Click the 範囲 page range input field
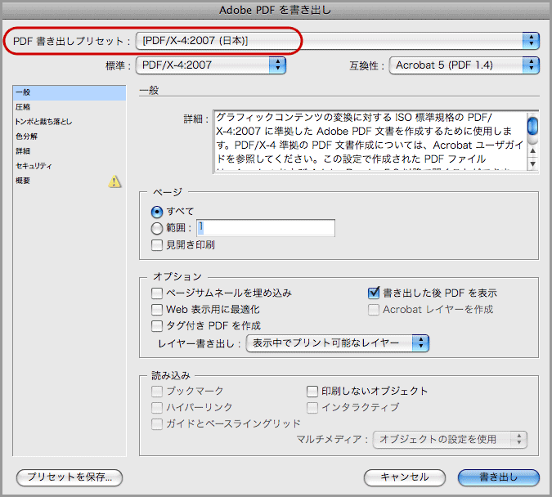Screen dimensions: 552x497 [x=266, y=228]
